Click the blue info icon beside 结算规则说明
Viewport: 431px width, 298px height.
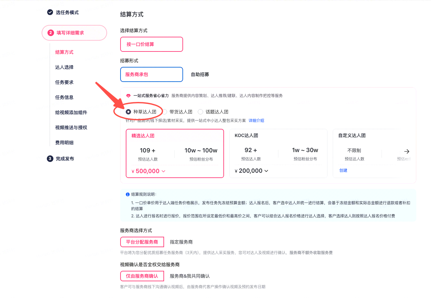[x=128, y=194]
